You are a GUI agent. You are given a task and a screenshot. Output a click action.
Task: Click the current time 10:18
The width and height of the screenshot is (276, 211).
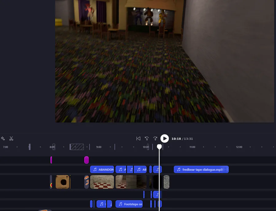176,139
